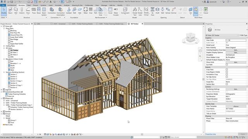Viewport: 248px width, 139px height.
Task: Select the Rebar tool
Action: 86,10
